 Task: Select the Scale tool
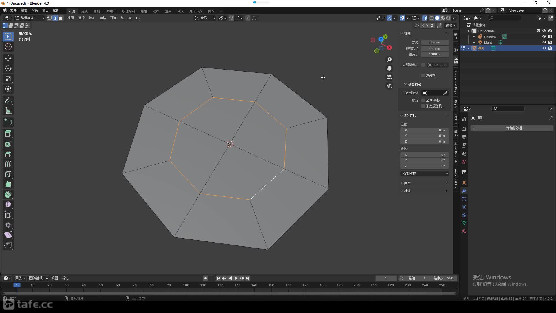point(8,79)
